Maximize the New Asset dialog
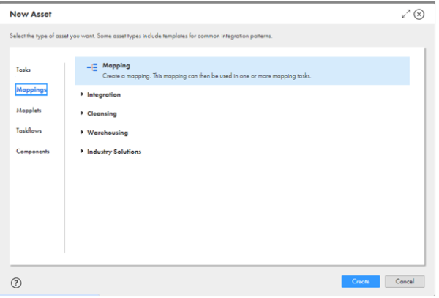 coord(406,15)
